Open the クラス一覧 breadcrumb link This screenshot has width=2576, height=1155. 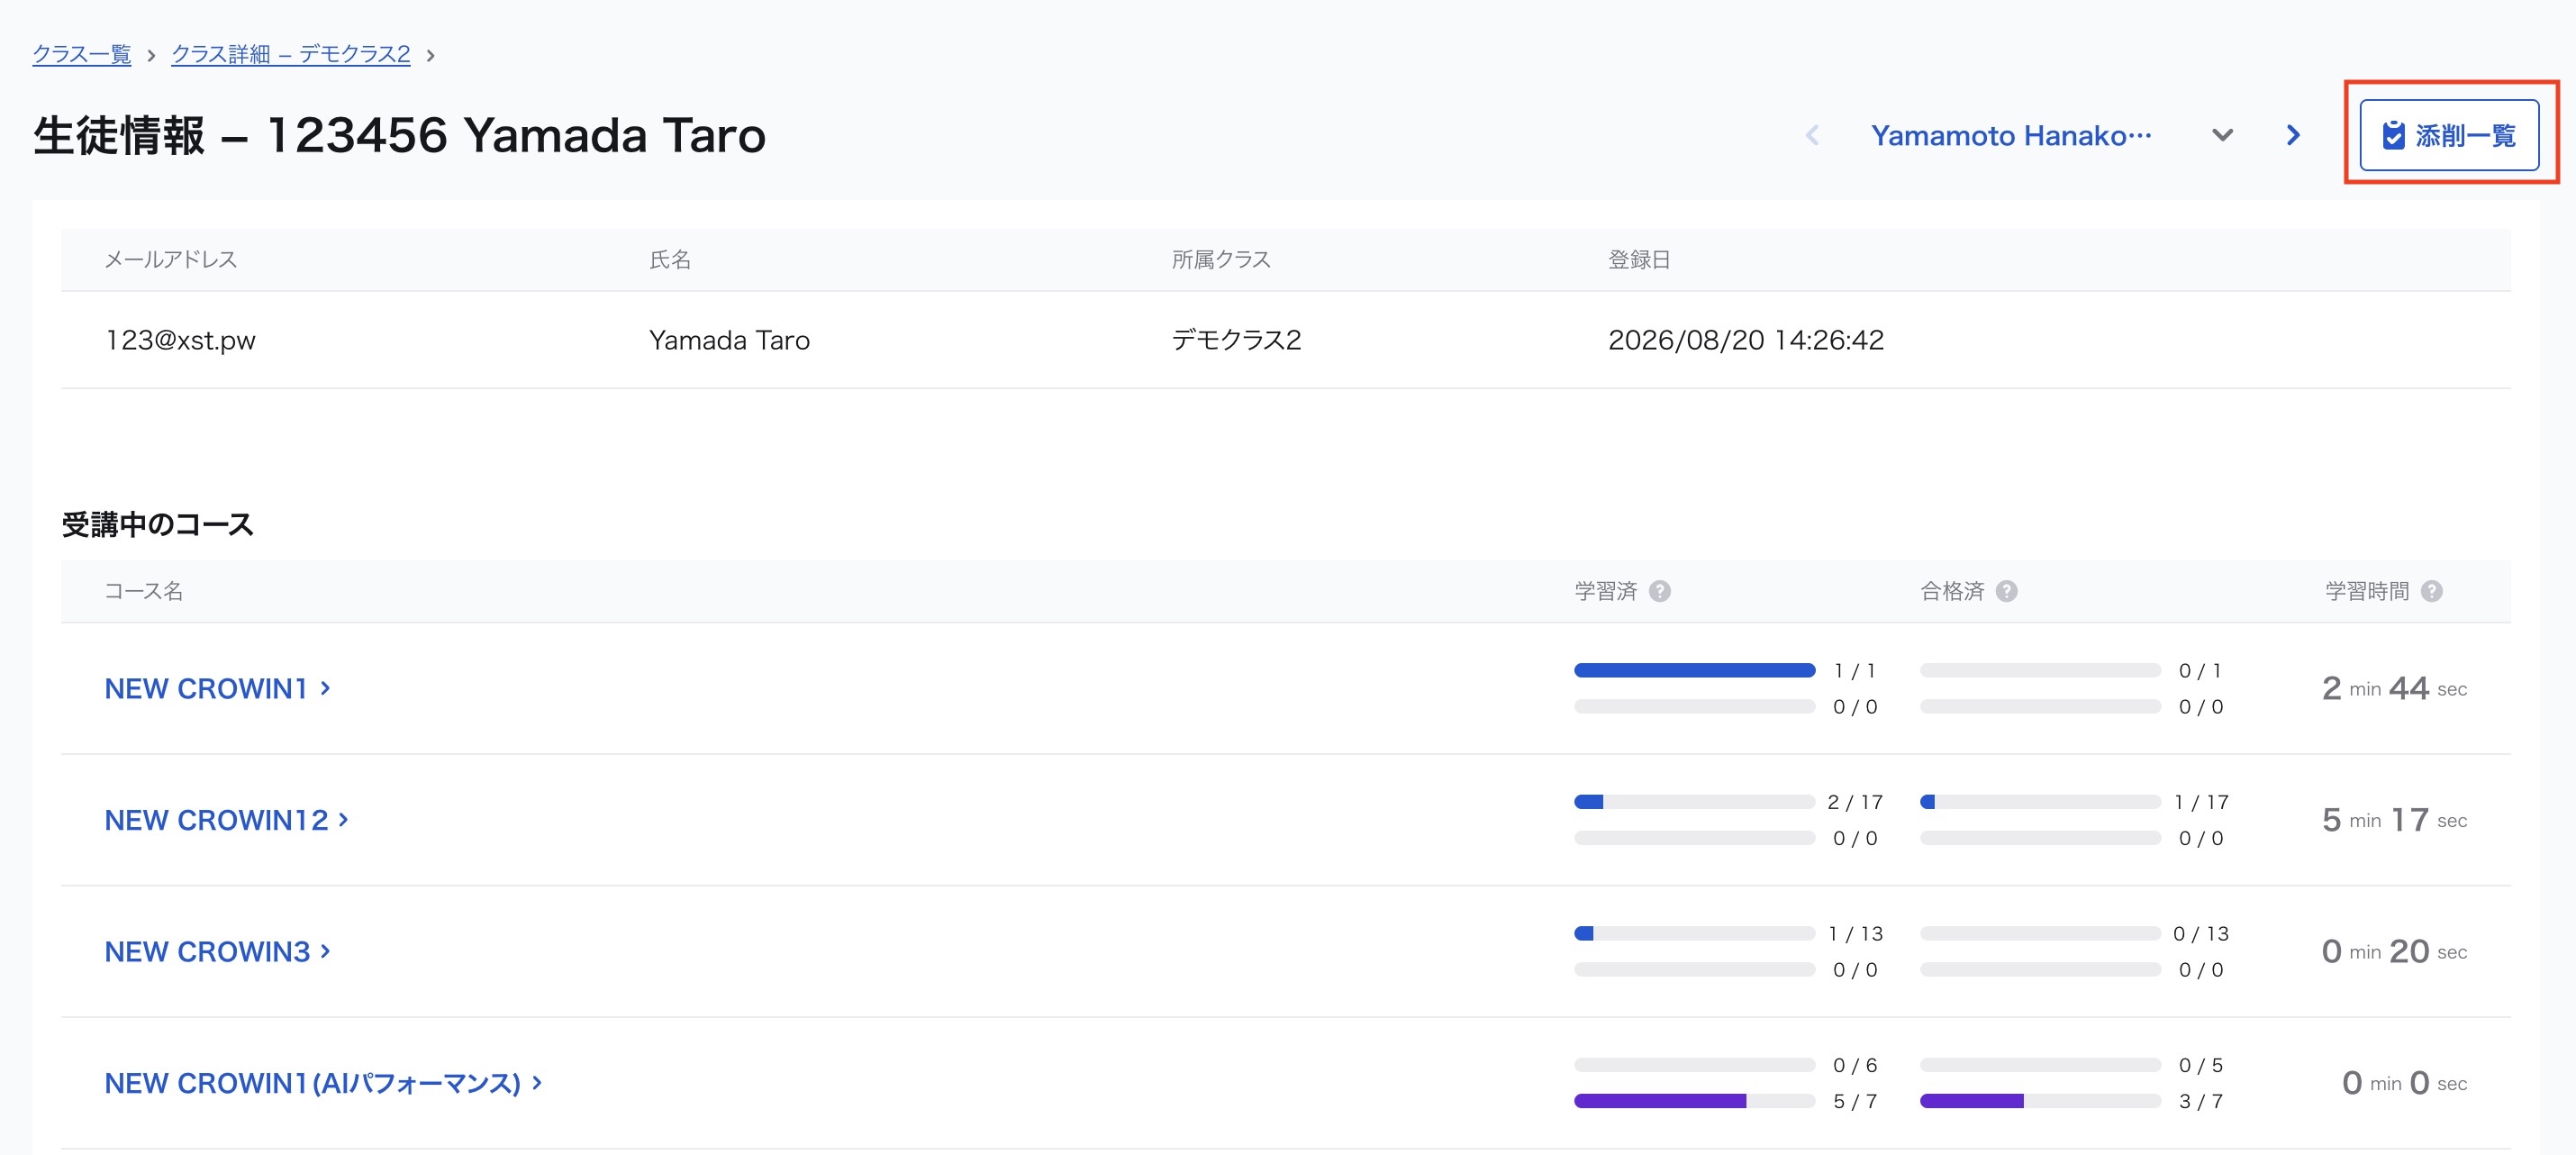coord(81,54)
